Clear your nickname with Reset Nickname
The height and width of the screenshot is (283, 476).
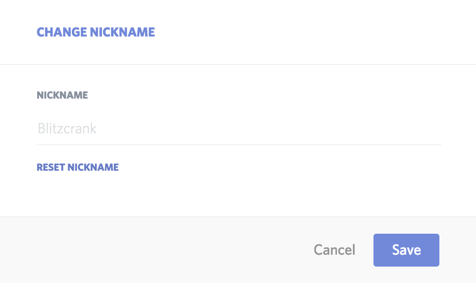point(77,167)
